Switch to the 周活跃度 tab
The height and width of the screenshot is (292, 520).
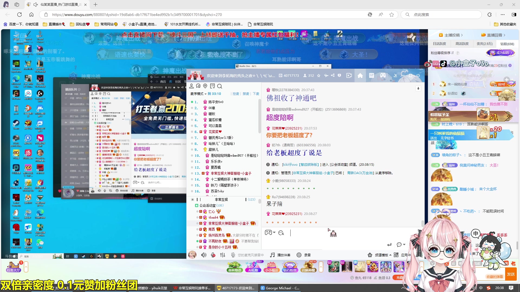tap(462, 44)
